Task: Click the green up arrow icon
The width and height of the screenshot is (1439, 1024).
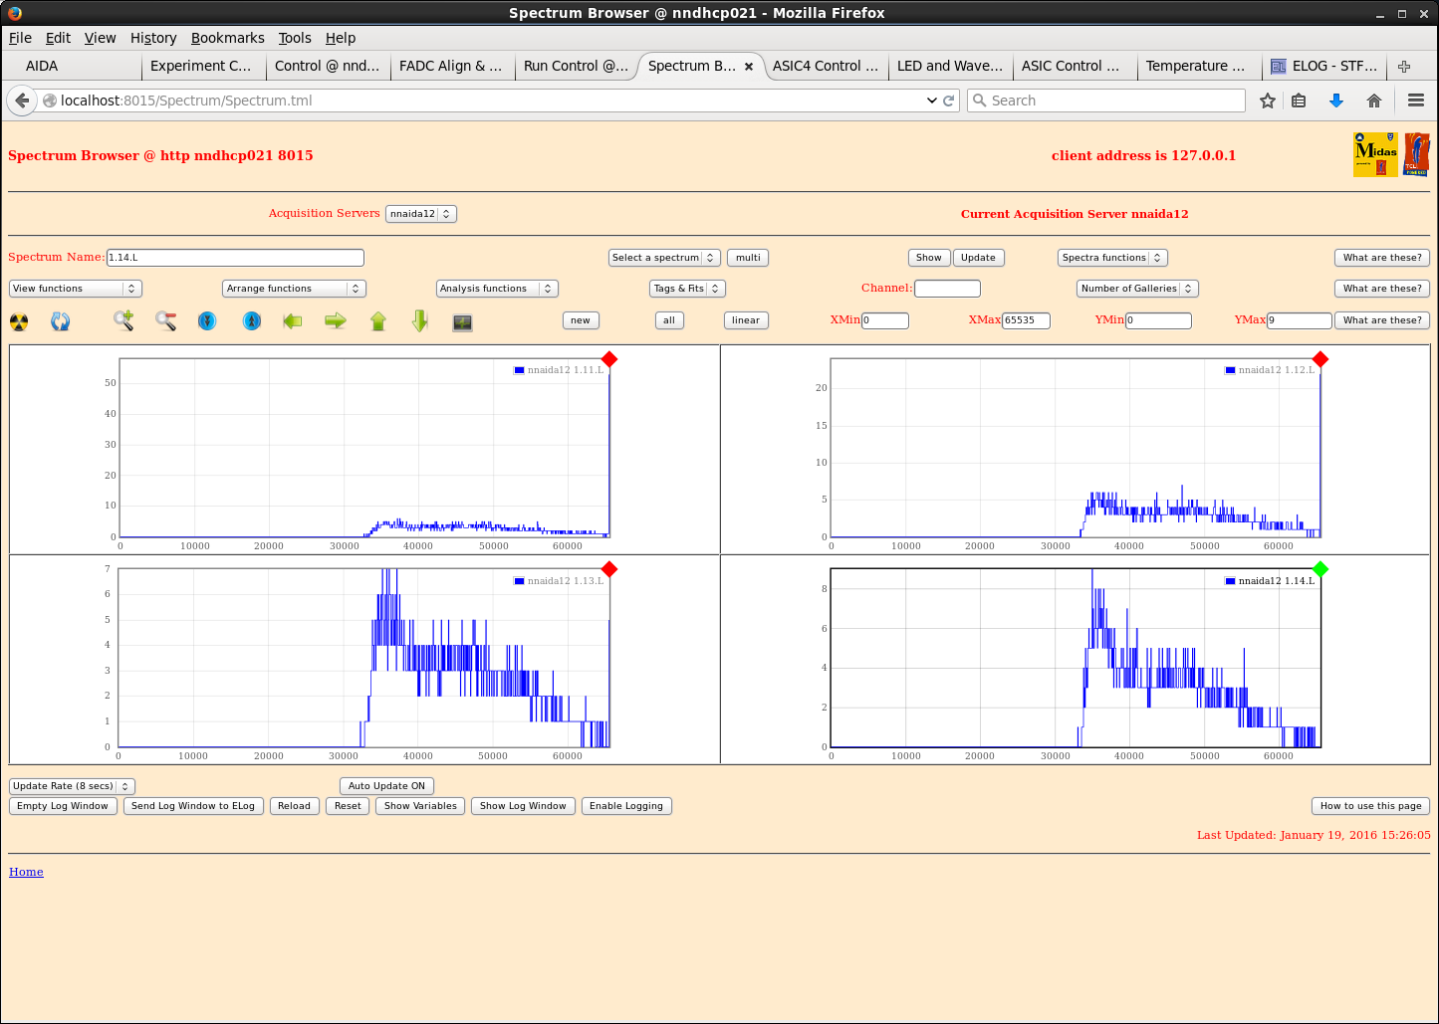Action: (x=378, y=320)
